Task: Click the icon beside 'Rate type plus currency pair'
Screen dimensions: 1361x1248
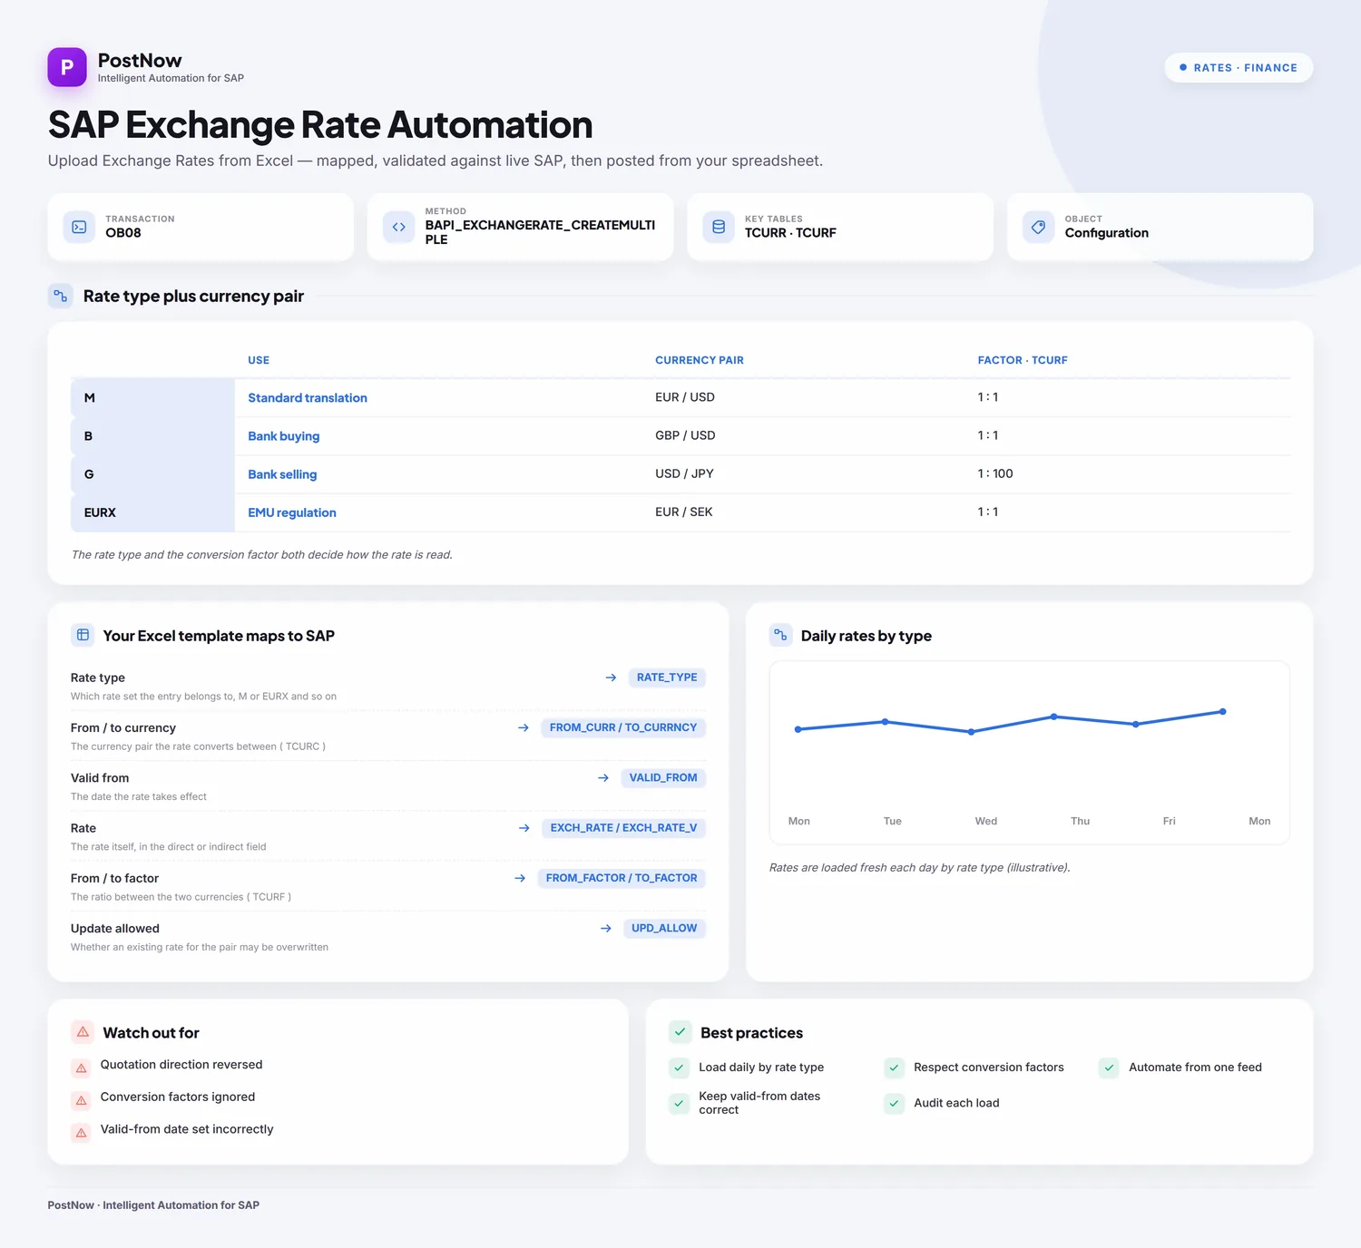Action: 61,296
